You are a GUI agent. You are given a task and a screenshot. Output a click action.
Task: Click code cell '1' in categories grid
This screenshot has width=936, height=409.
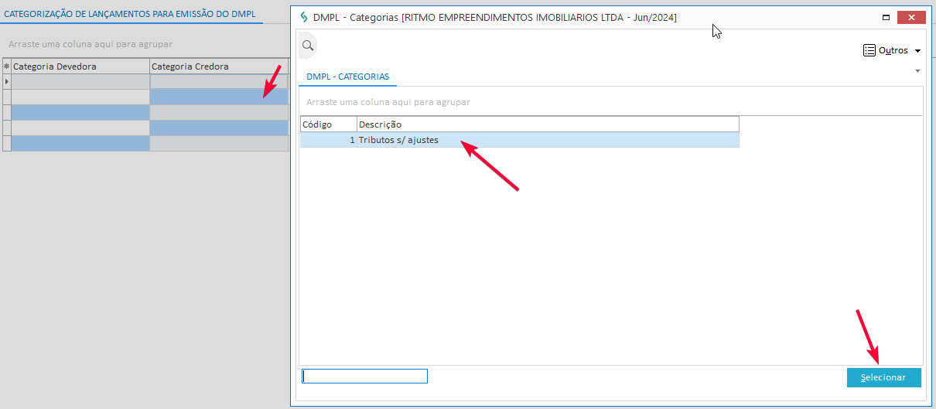pyautogui.click(x=328, y=140)
